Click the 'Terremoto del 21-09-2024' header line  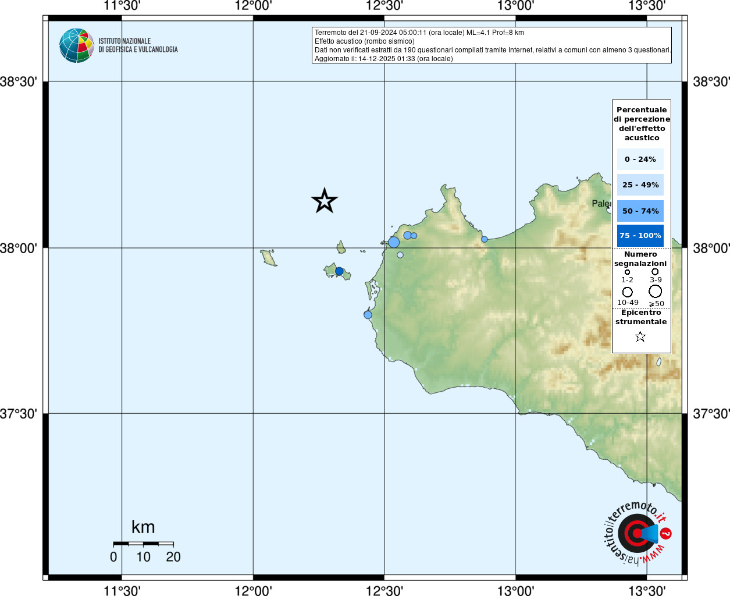click(x=419, y=33)
